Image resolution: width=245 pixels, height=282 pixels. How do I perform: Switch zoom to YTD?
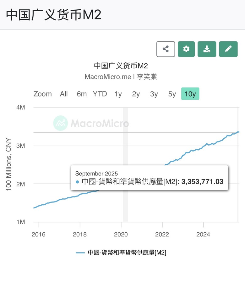pyautogui.click(x=100, y=94)
